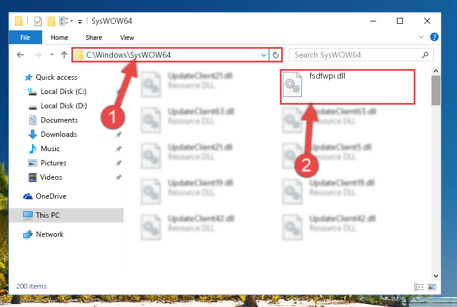Maximize the SysWOW64 window
Image resolution: width=457 pixels, height=307 pixels.
[400, 21]
